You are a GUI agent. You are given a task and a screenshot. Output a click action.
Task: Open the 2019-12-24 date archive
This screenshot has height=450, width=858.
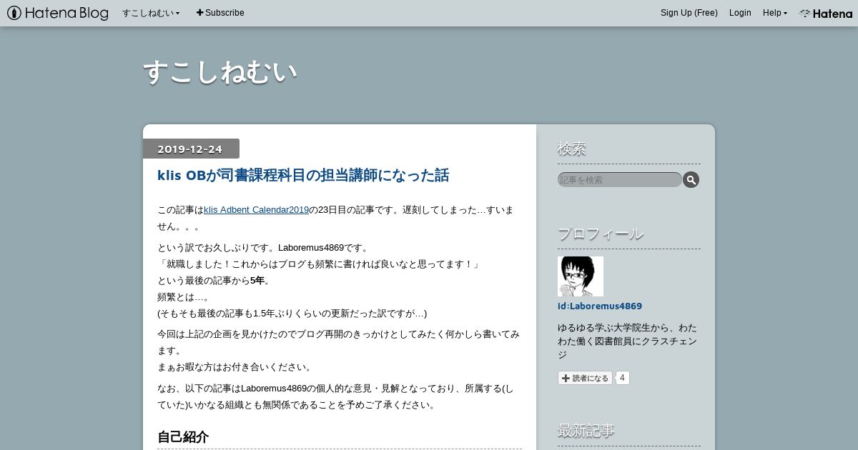[x=189, y=149]
